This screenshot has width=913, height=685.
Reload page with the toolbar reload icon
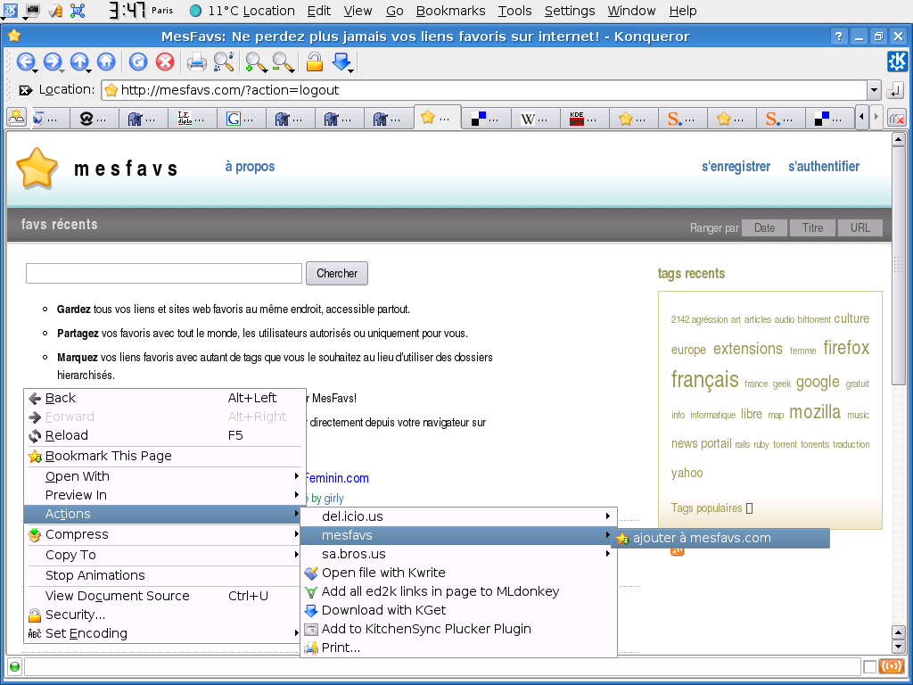click(x=138, y=62)
